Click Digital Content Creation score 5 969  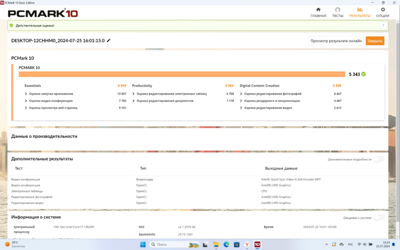pyautogui.click(x=337, y=86)
